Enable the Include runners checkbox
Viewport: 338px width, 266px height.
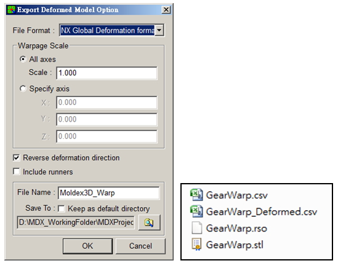pos(17,171)
